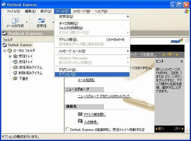Choose アカウント menu item

click(x=92, y=70)
